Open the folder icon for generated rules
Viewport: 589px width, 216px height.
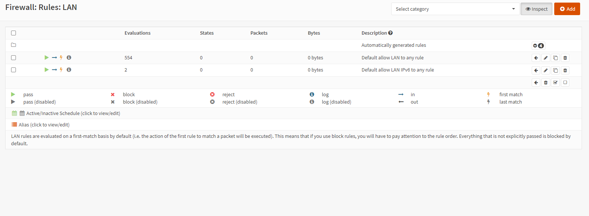coord(14,45)
